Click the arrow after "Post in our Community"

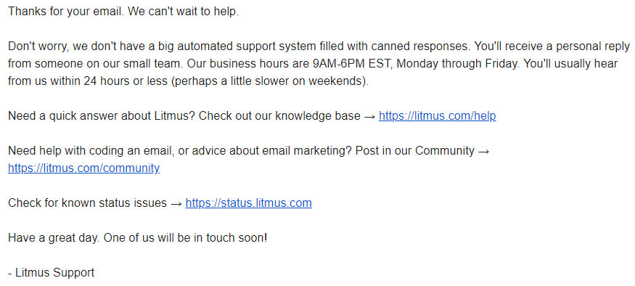click(x=483, y=151)
